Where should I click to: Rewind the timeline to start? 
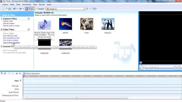click(16, 73)
